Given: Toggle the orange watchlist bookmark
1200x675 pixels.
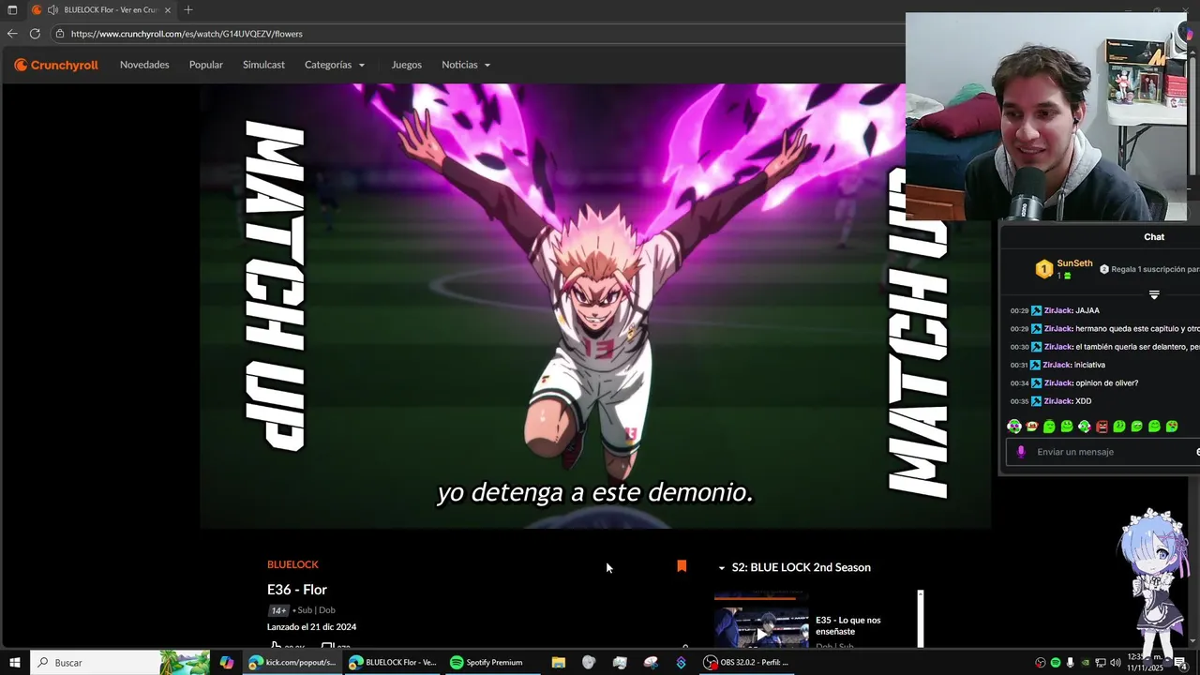Looking at the screenshot, I should point(682,565).
